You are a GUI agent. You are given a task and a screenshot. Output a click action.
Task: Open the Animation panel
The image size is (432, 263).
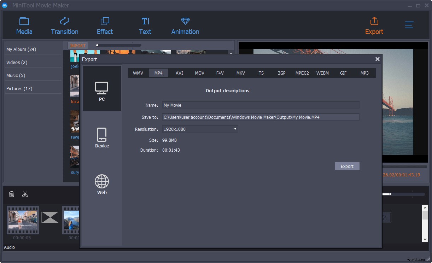pyautogui.click(x=185, y=25)
